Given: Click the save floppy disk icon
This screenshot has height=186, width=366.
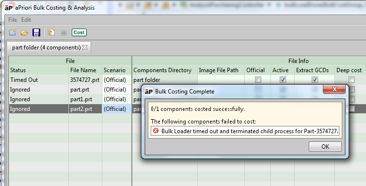Looking at the screenshot, I should coord(36,32).
